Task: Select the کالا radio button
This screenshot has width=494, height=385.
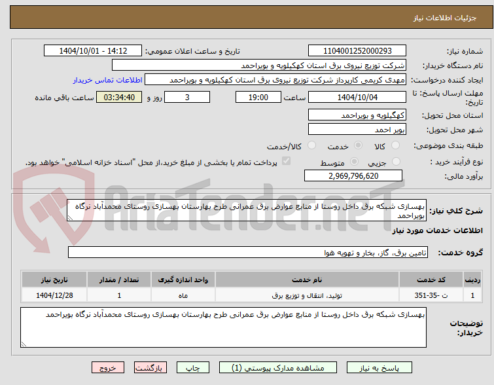Action: 395,145
